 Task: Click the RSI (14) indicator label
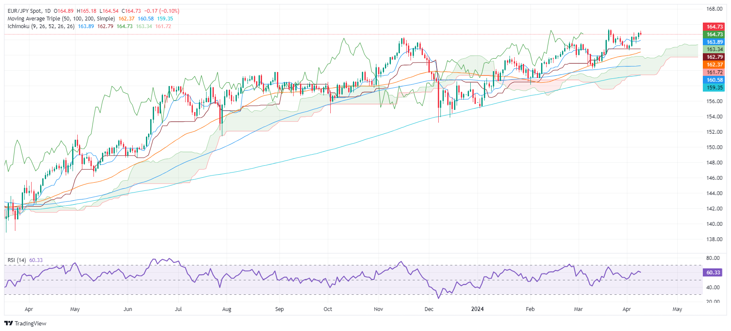17,260
